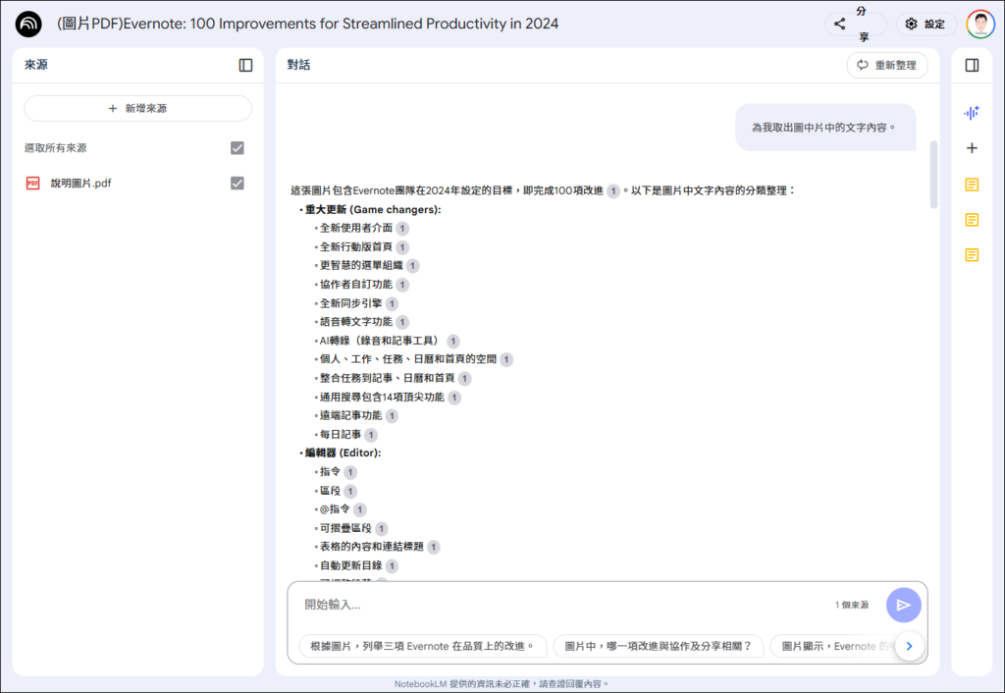Open the audio overview sparkle icon
1005x693 pixels.
tap(972, 113)
